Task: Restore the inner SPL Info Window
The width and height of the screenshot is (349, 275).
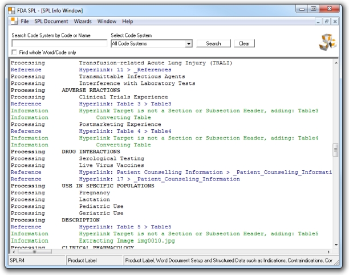Action: (x=327, y=22)
